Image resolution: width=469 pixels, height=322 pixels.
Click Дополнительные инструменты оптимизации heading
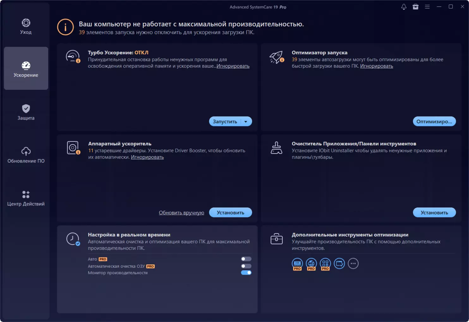click(350, 235)
